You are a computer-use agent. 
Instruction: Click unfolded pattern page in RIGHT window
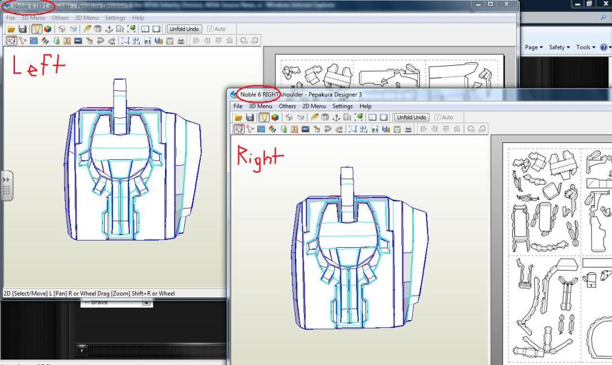[x=558, y=254]
